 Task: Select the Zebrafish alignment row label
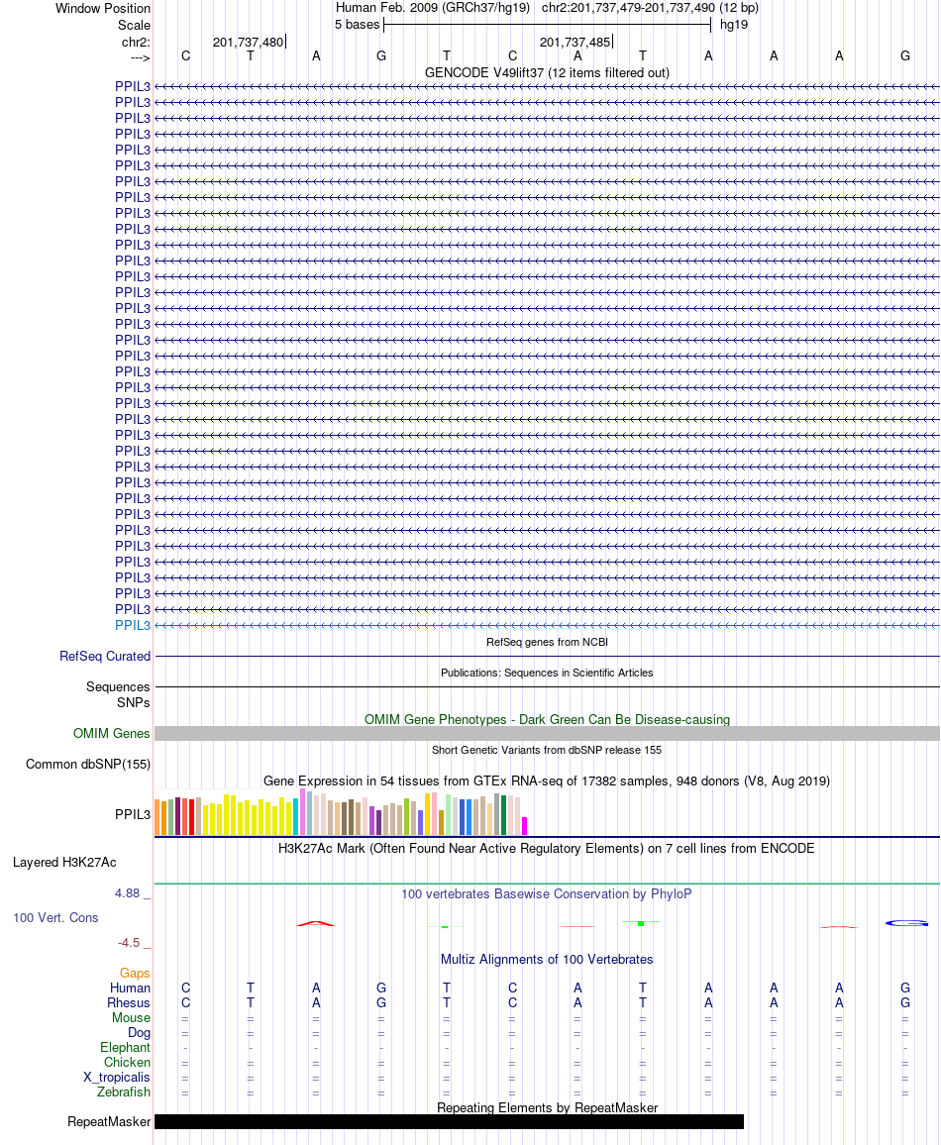[x=124, y=1092]
